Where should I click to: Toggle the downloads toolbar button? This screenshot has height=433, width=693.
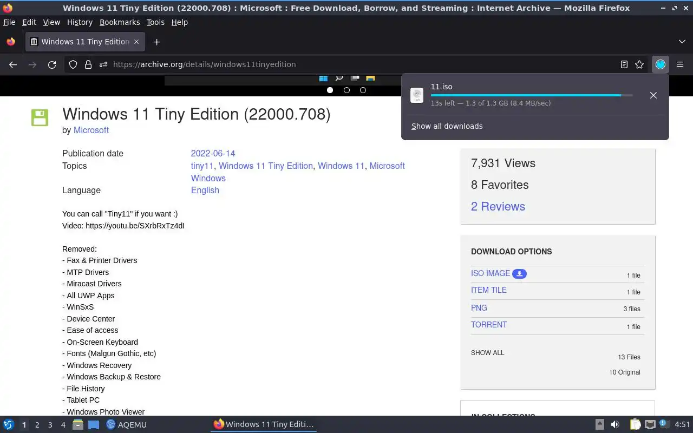pyautogui.click(x=661, y=64)
